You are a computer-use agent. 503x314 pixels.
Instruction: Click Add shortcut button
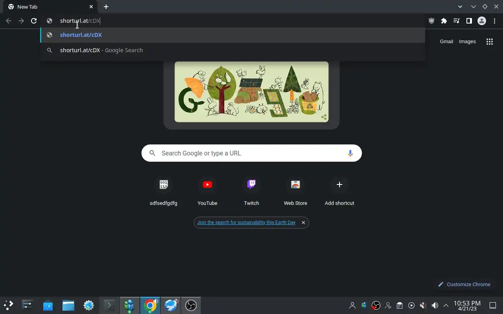tap(340, 191)
